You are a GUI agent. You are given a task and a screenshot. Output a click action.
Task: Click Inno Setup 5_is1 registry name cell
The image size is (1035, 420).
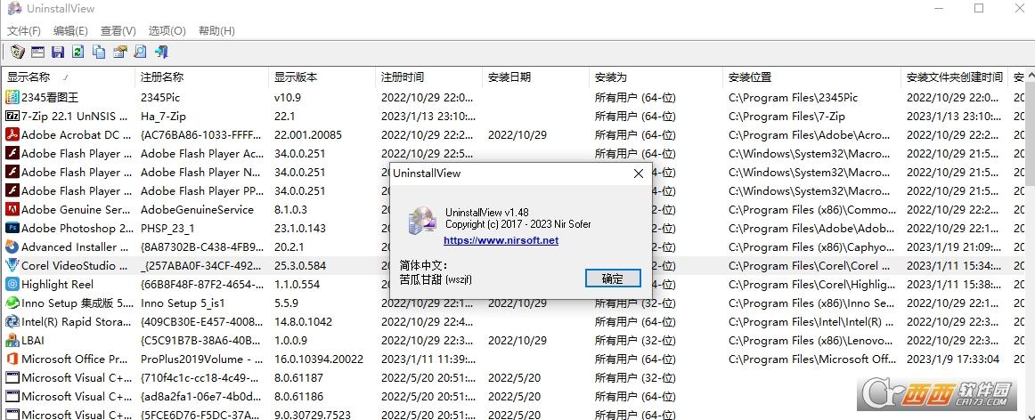tap(183, 303)
